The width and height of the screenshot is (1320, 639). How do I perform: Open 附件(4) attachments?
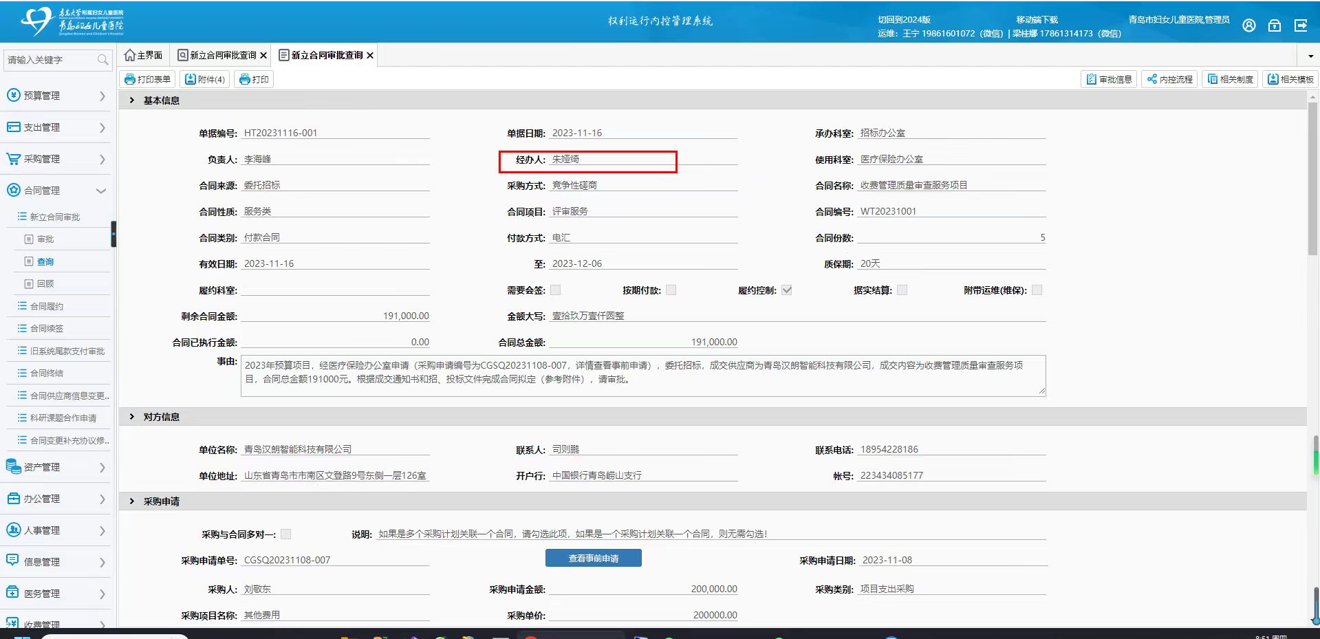click(205, 80)
